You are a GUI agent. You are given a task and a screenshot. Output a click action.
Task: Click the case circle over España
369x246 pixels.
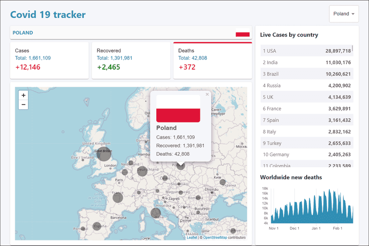coord(97,226)
